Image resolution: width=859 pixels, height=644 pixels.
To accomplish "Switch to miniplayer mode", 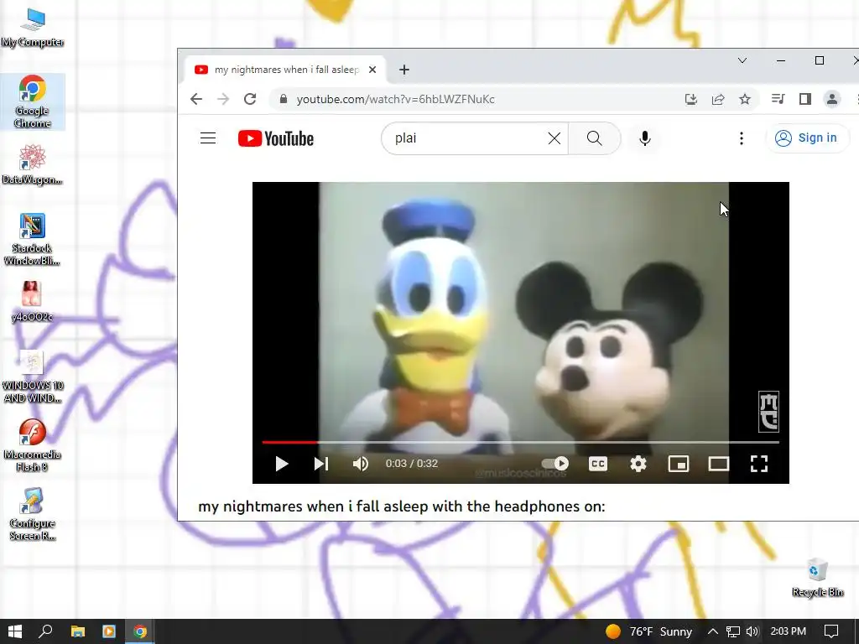I will [678, 464].
